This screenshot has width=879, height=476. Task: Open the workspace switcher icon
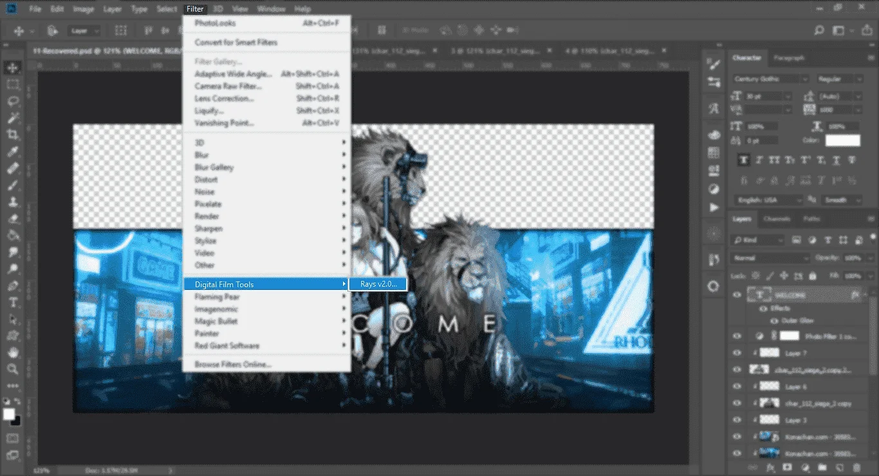click(838, 30)
